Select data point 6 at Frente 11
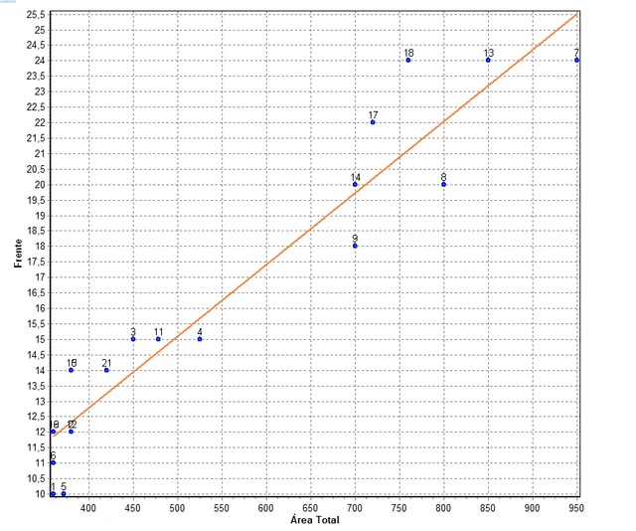Viewport: 636px width, 531px height. (53, 462)
